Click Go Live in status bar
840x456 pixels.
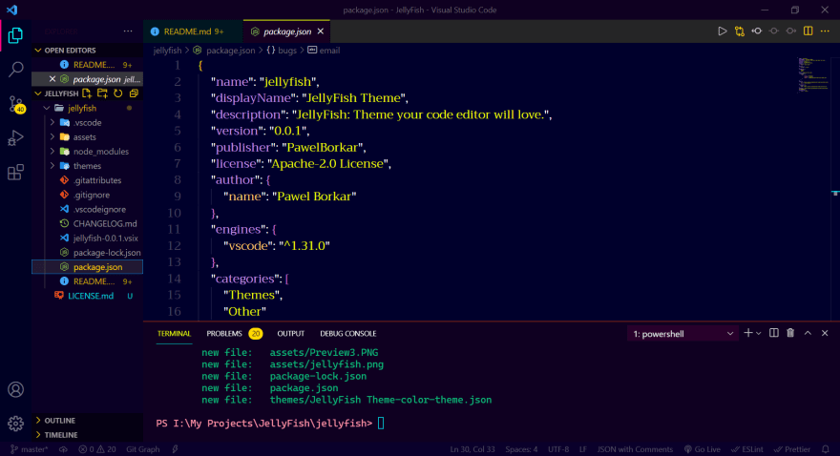click(703, 449)
